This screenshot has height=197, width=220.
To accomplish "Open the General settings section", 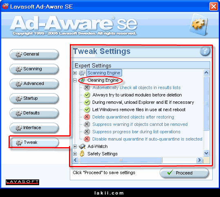I will tap(34, 54).
